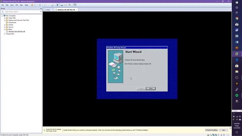
Task: Close the Windows 98 with Plus 98 tab
Action: click(76, 10)
